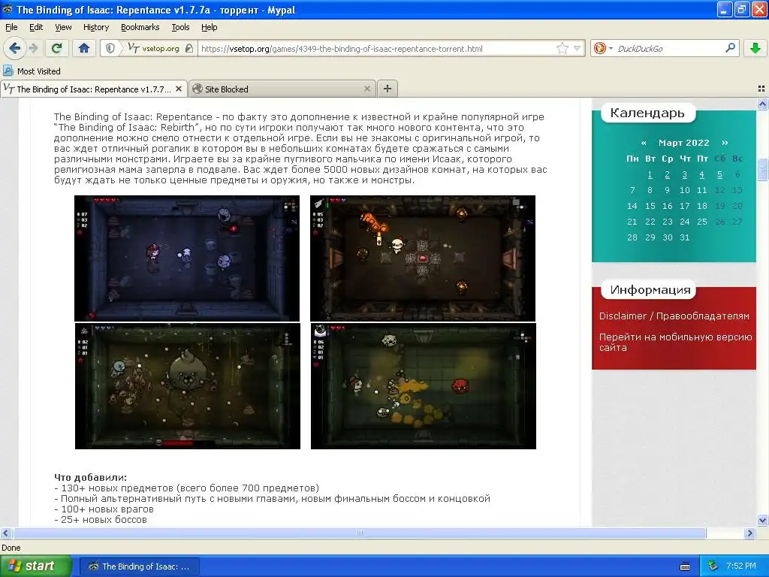769x577 pixels.
Task: View the large boss fight screenshot
Action: [187, 386]
